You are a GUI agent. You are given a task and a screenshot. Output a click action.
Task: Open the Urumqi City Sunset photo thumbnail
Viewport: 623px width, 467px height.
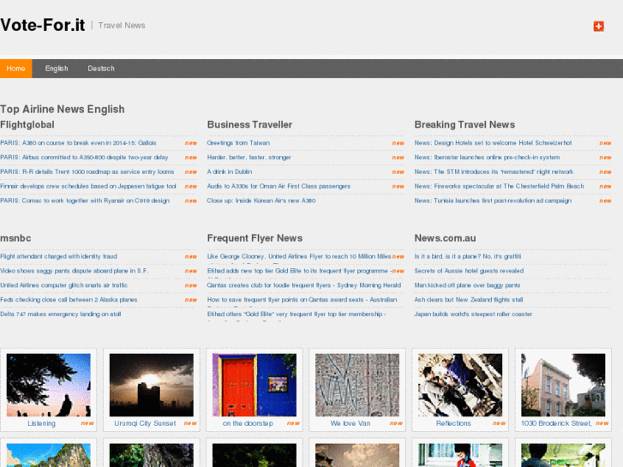(x=152, y=385)
